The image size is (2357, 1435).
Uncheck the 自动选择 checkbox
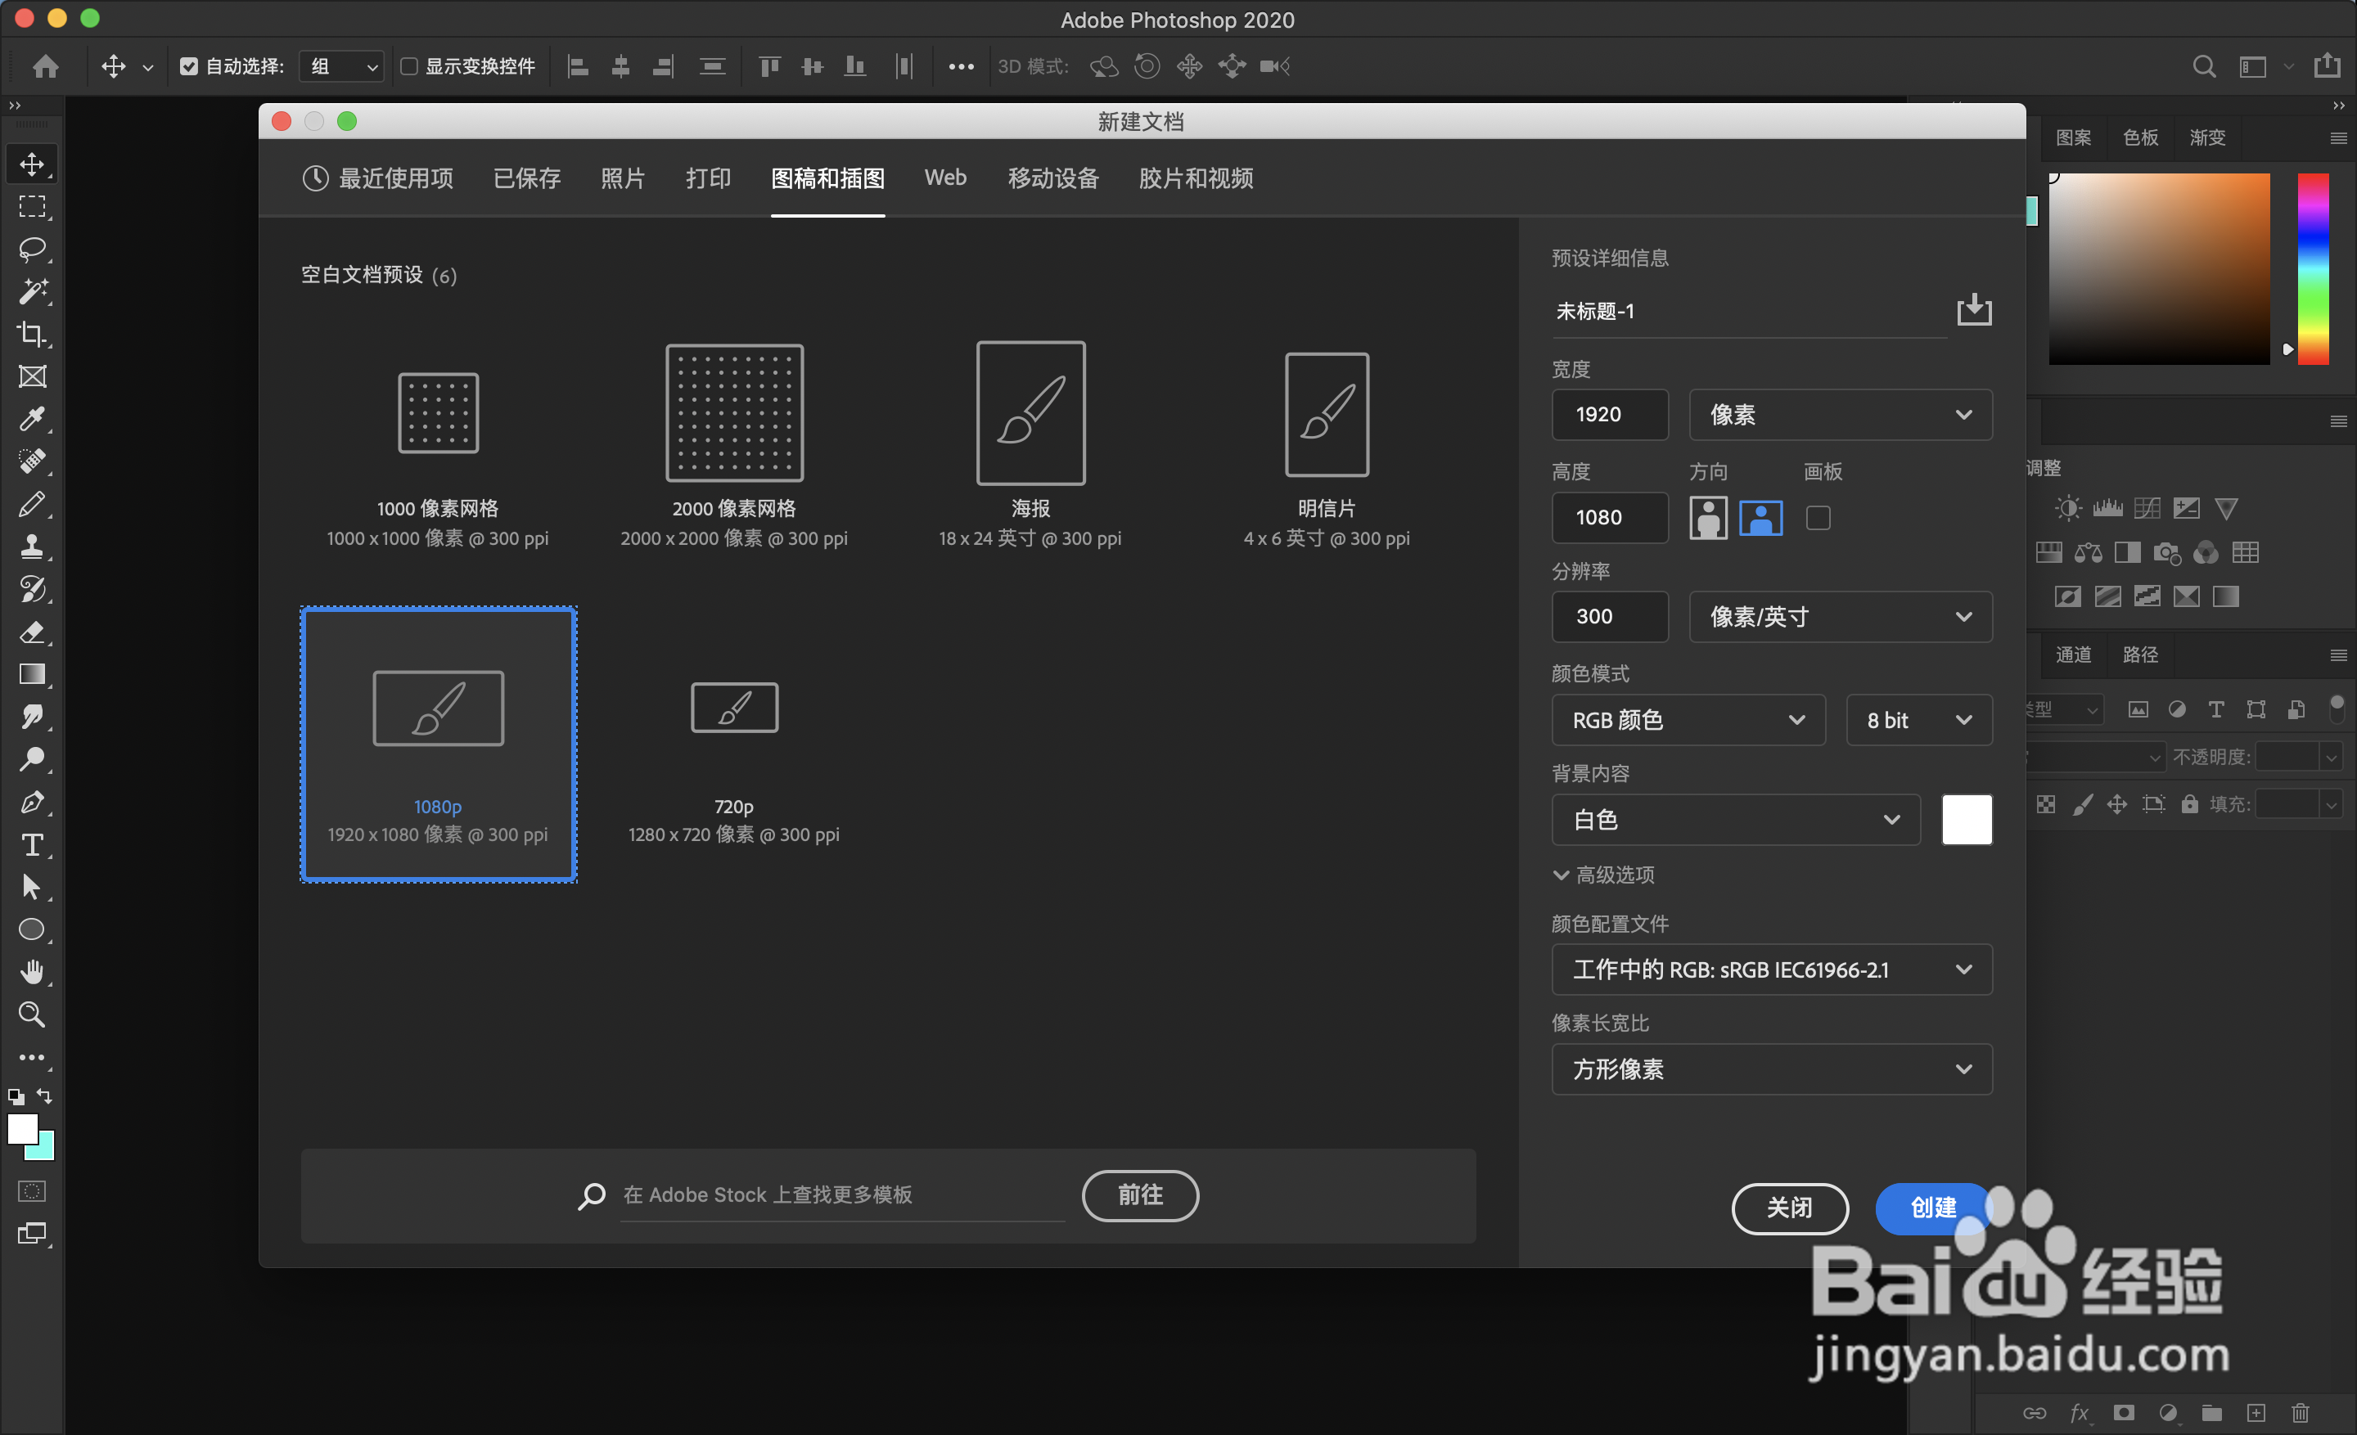188,66
